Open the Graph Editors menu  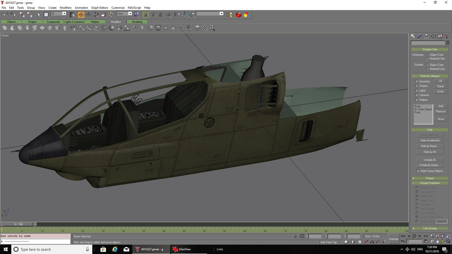point(100,7)
